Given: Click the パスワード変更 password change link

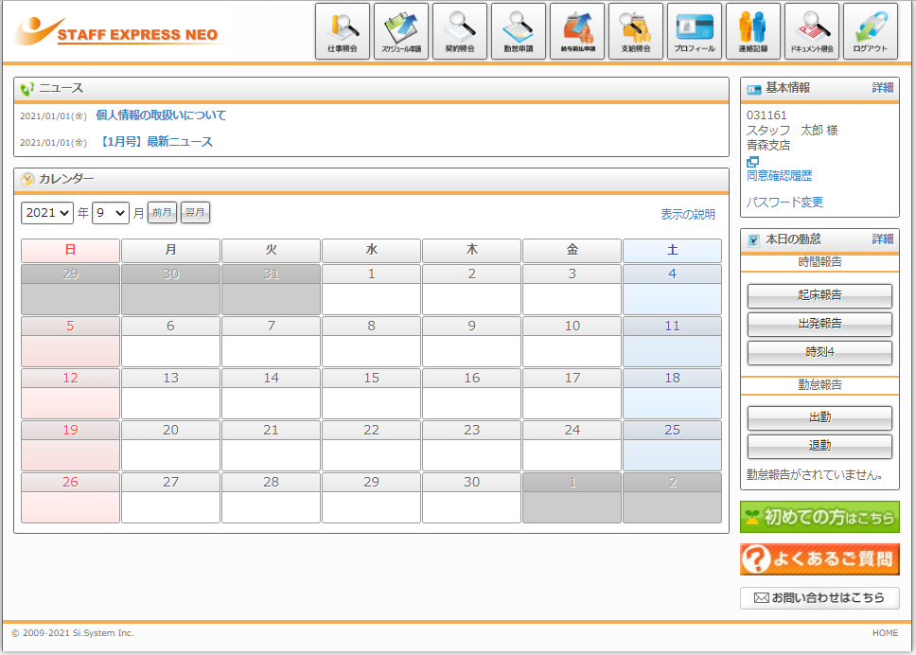Looking at the screenshot, I should coord(784,202).
